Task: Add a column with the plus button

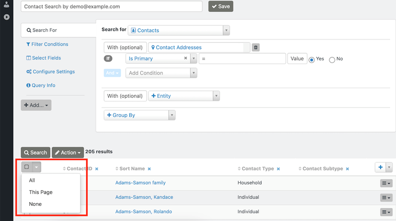Action: (x=380, y=167)
